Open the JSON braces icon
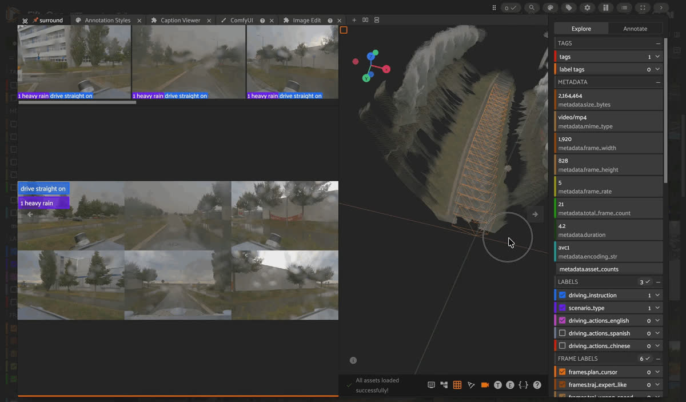 coord(523,385)
